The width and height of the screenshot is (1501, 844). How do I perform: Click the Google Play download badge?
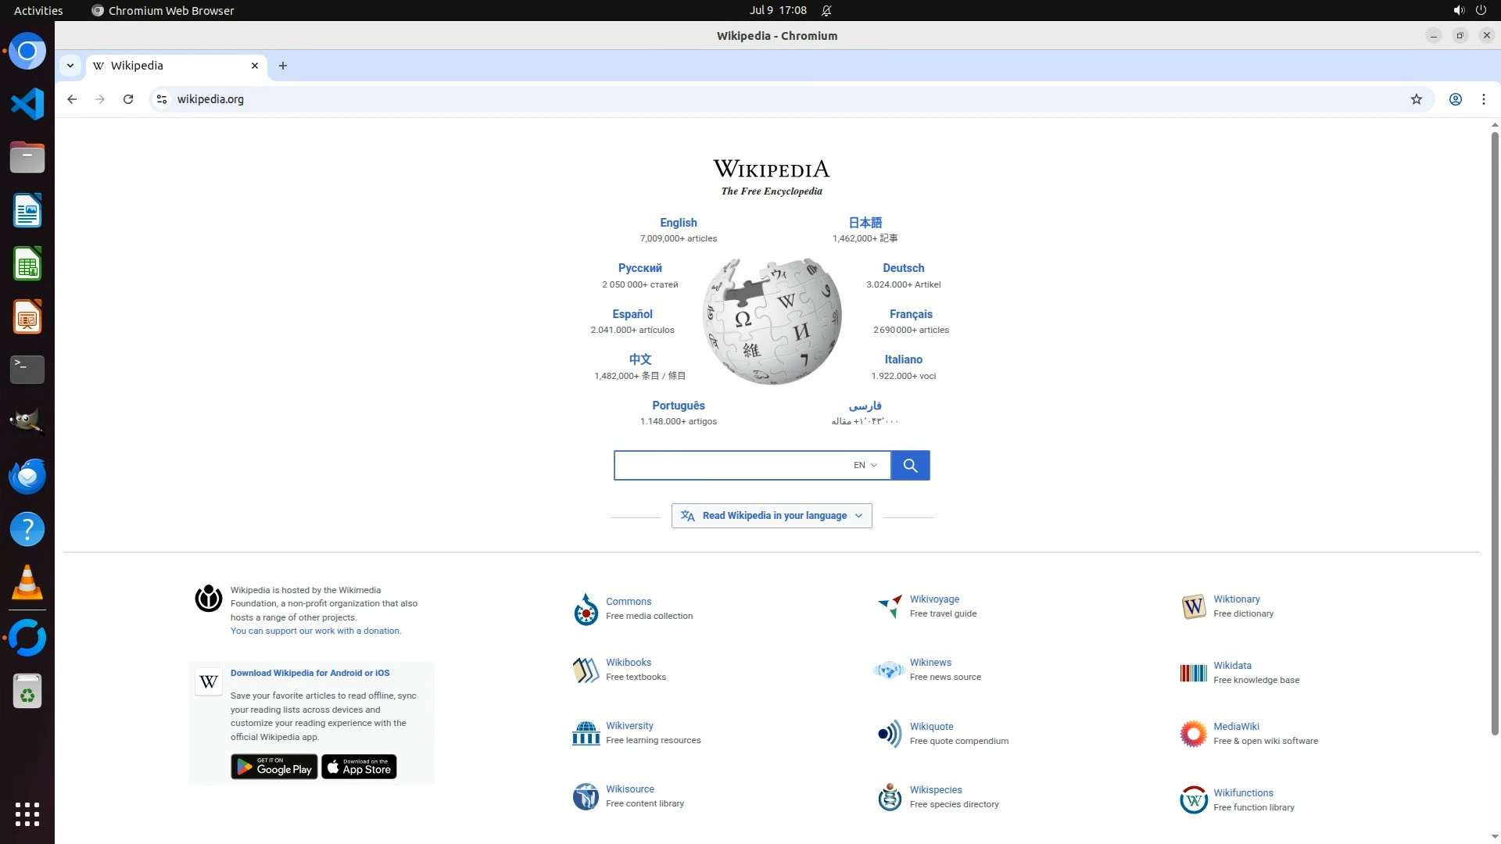click(x=274, y=767)
